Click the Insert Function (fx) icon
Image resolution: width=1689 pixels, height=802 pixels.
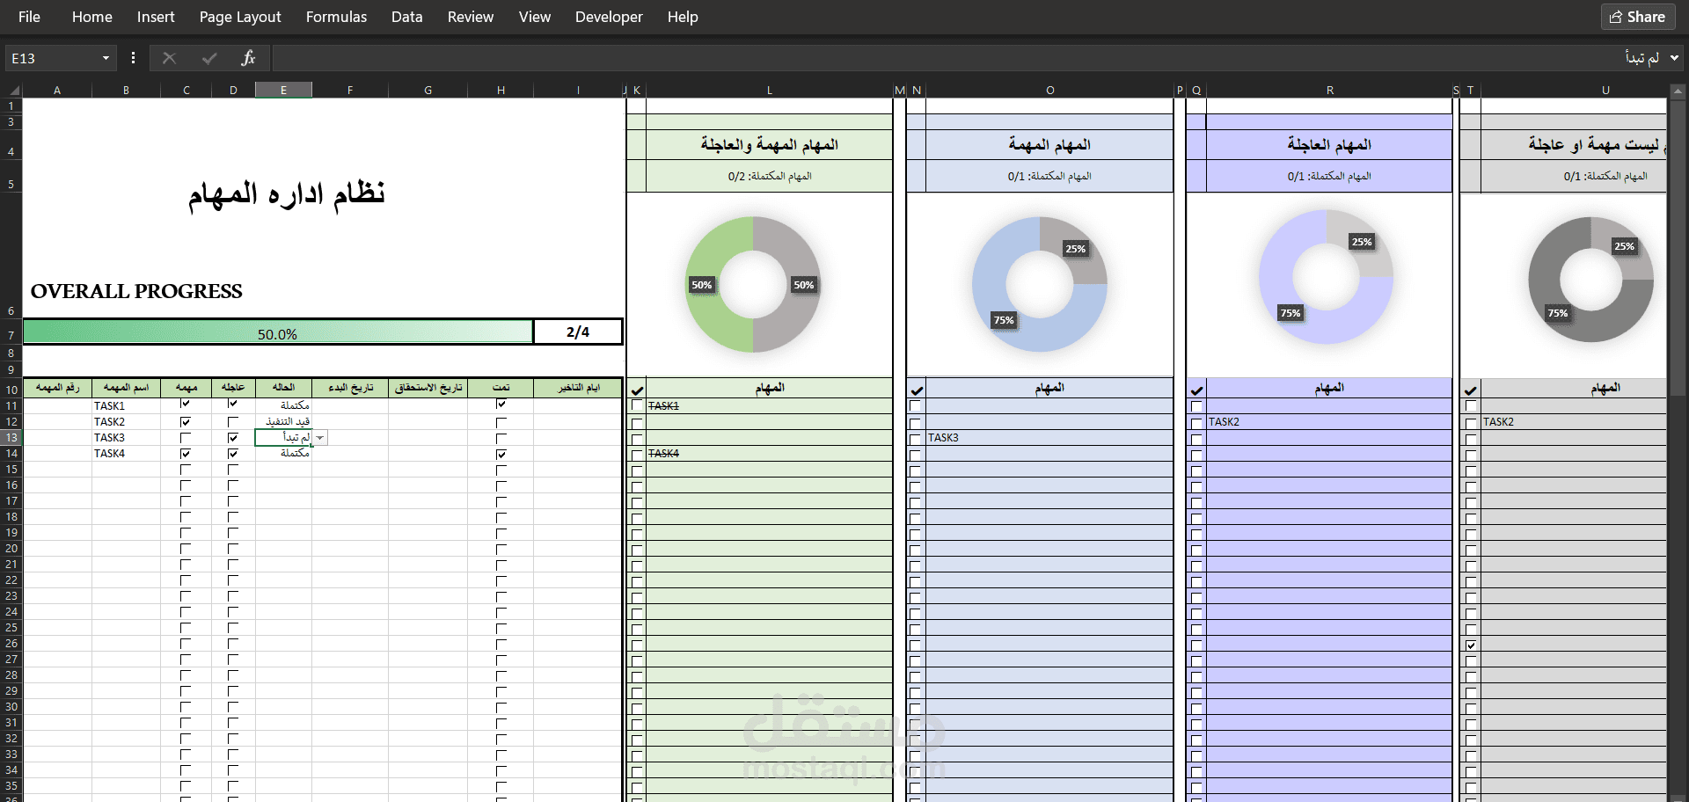249,58
